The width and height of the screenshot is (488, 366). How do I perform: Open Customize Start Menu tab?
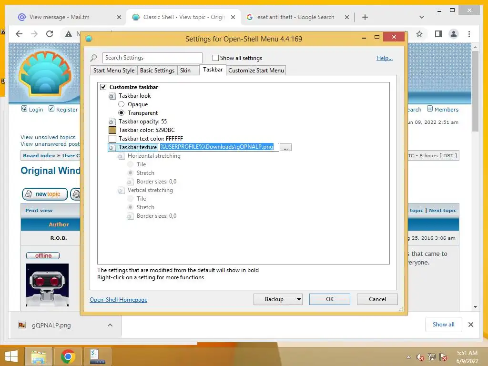pos(256,71)
